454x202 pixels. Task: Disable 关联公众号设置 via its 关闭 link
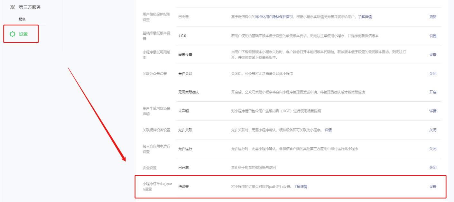click(433, 74)
